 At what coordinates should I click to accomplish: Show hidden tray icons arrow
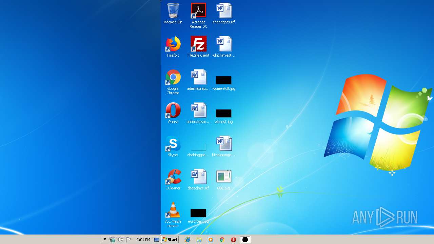click(x=105, y=240)
